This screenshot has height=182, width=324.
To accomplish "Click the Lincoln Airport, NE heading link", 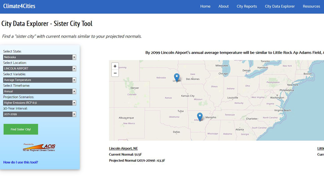I will pyautogui.click(x=123, y=148).
